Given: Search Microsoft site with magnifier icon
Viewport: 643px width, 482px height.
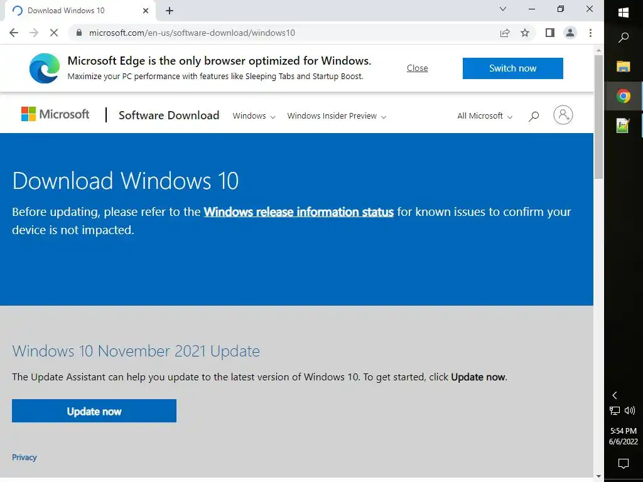Looking at the screenshot, I should pos(534,116).
